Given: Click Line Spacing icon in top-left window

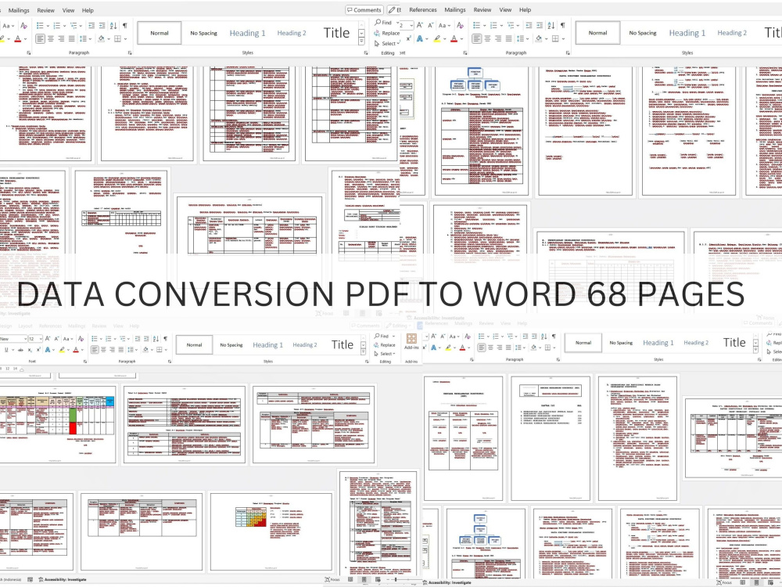Looking at the screenshot, I should pos(84,39).
